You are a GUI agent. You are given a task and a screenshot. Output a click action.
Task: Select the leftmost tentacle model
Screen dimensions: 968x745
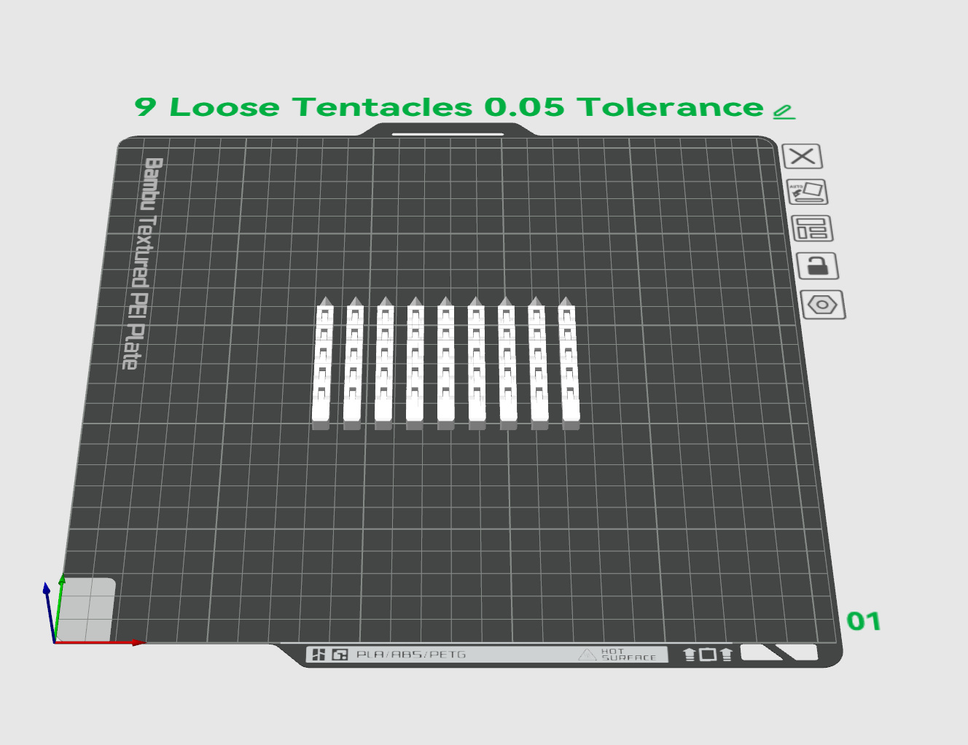[x=322, y=363]
